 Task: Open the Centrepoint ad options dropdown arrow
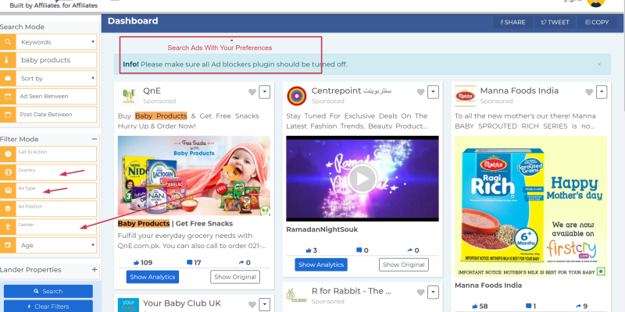pyautogui.click(x=434, y=92)
